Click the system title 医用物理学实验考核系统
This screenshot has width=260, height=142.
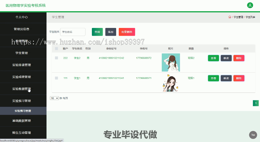click(x=25, y=5)
